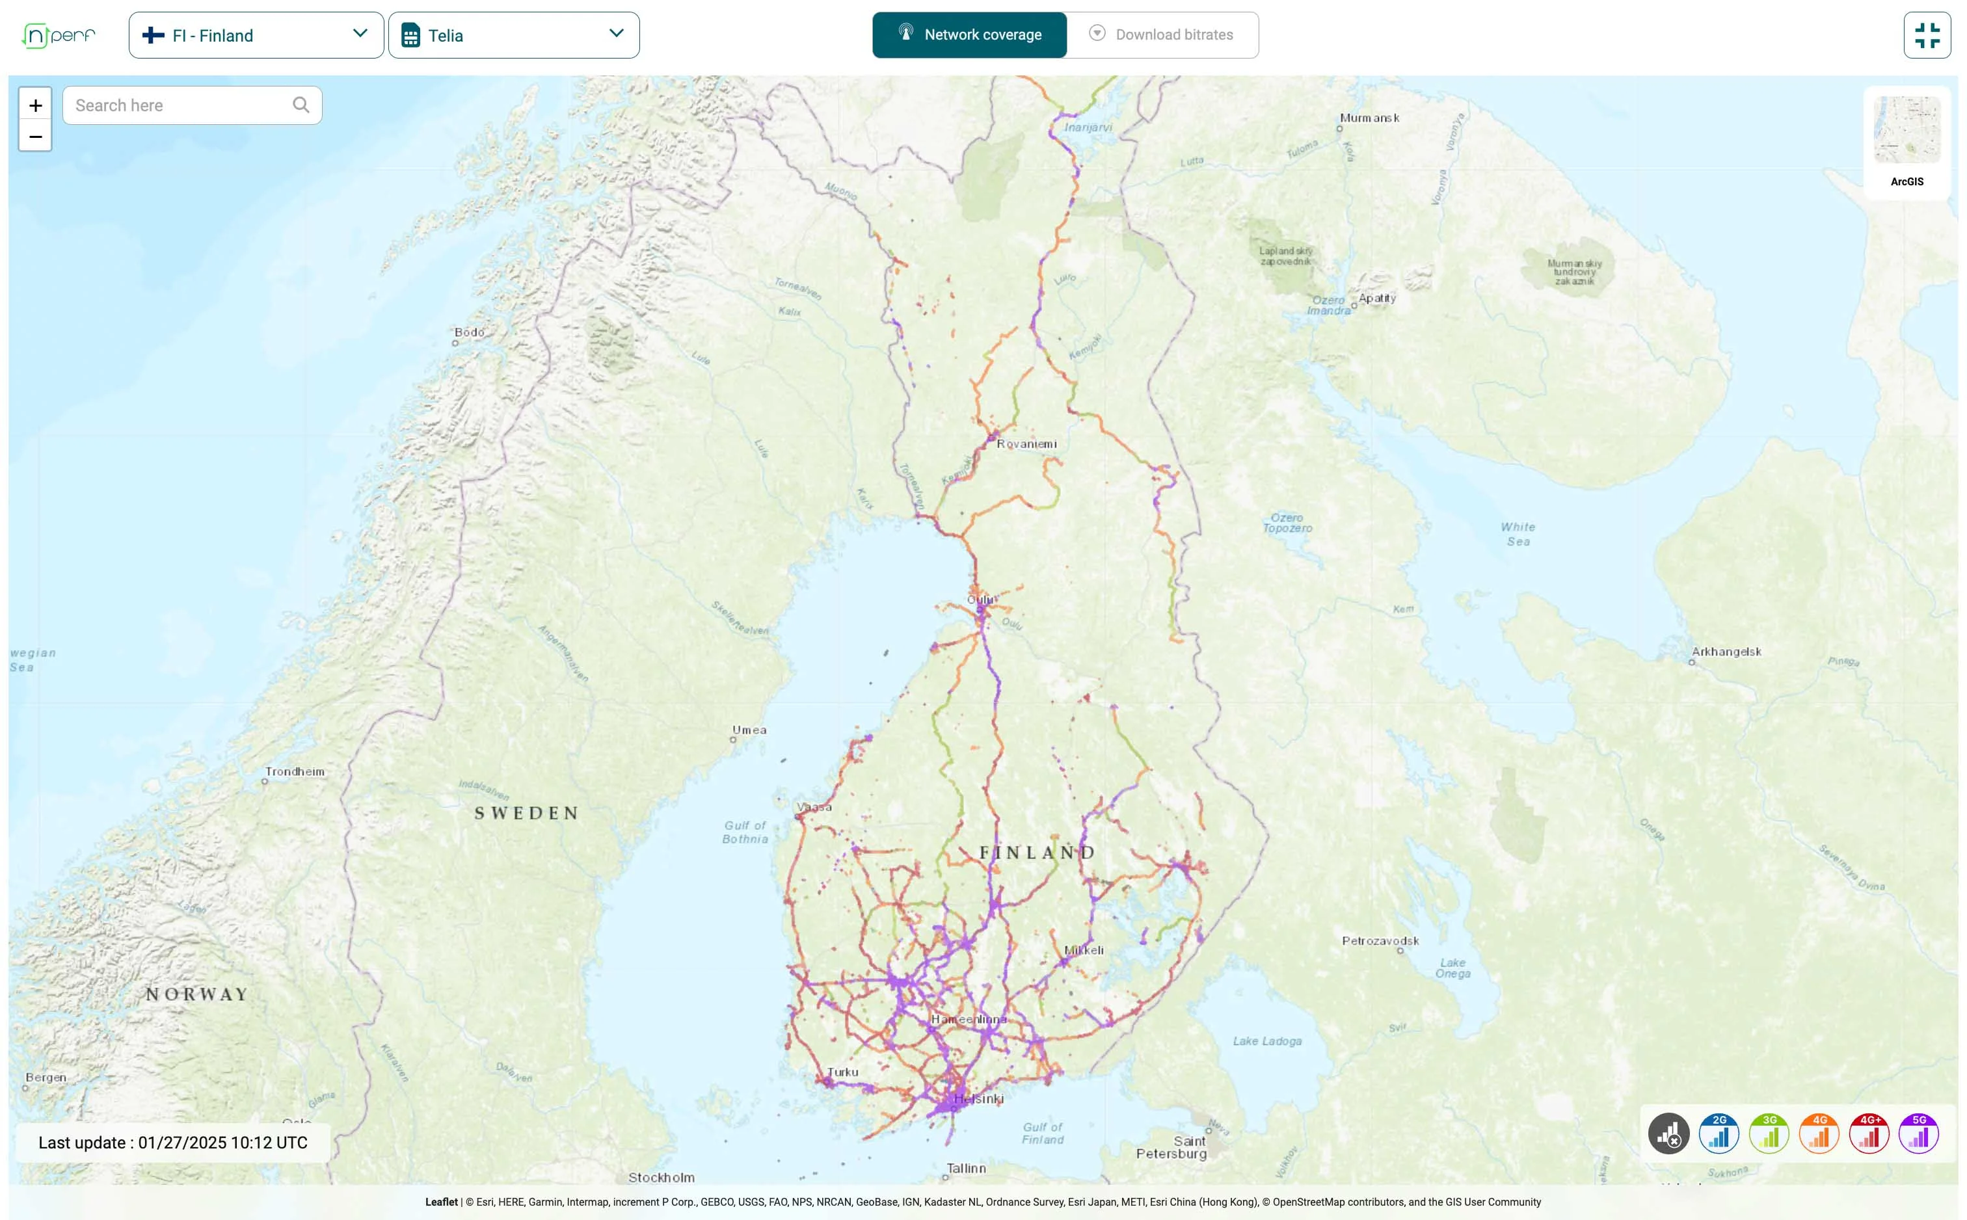Click the Arkhangelsk city label
Image resolution: width=1967 pixels, height=1220 pixels.
point(1726,651)
